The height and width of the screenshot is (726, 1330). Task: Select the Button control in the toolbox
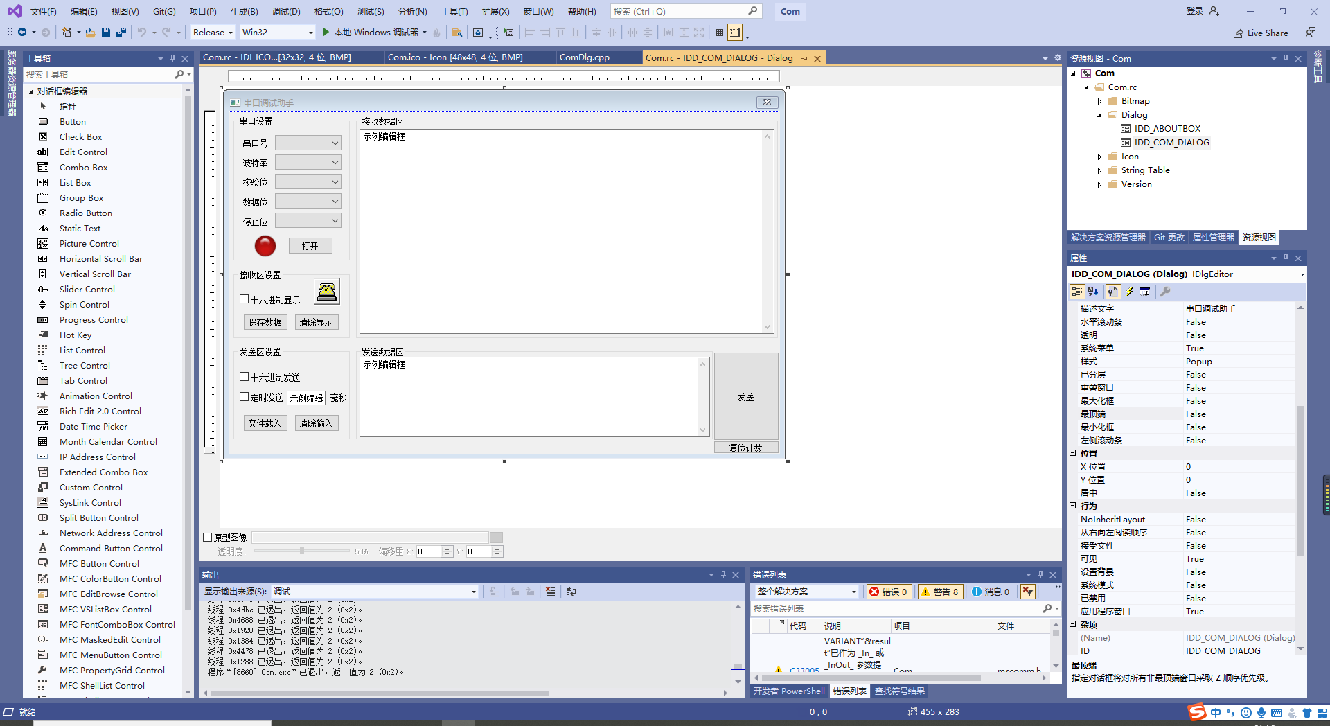point(71,121)
